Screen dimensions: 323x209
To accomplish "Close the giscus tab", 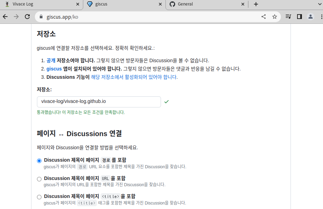I will point(160,4).
